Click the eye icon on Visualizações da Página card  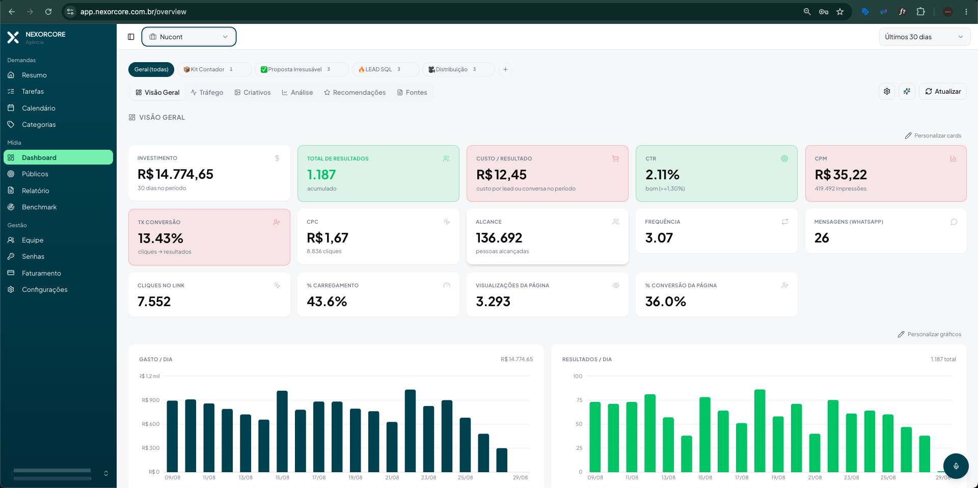(616, 285)
